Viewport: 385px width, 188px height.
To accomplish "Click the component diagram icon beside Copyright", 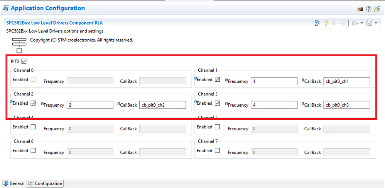I will click(x=19, y=45).
